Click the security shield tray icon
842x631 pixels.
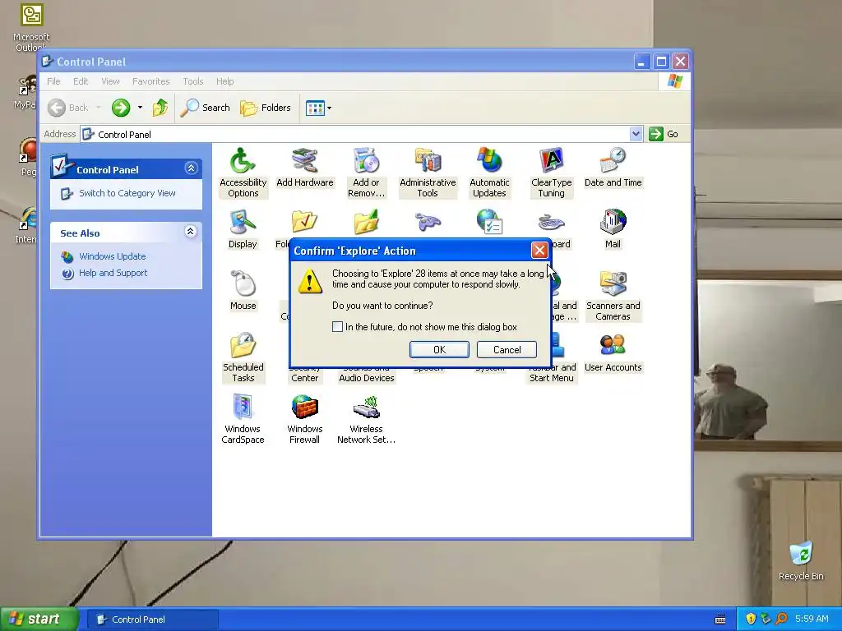tap(751, 619)
